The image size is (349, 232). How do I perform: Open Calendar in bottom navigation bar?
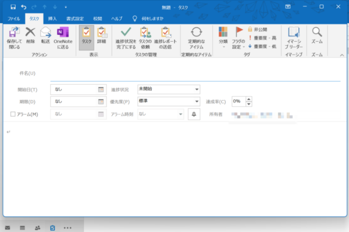point(22,228)
